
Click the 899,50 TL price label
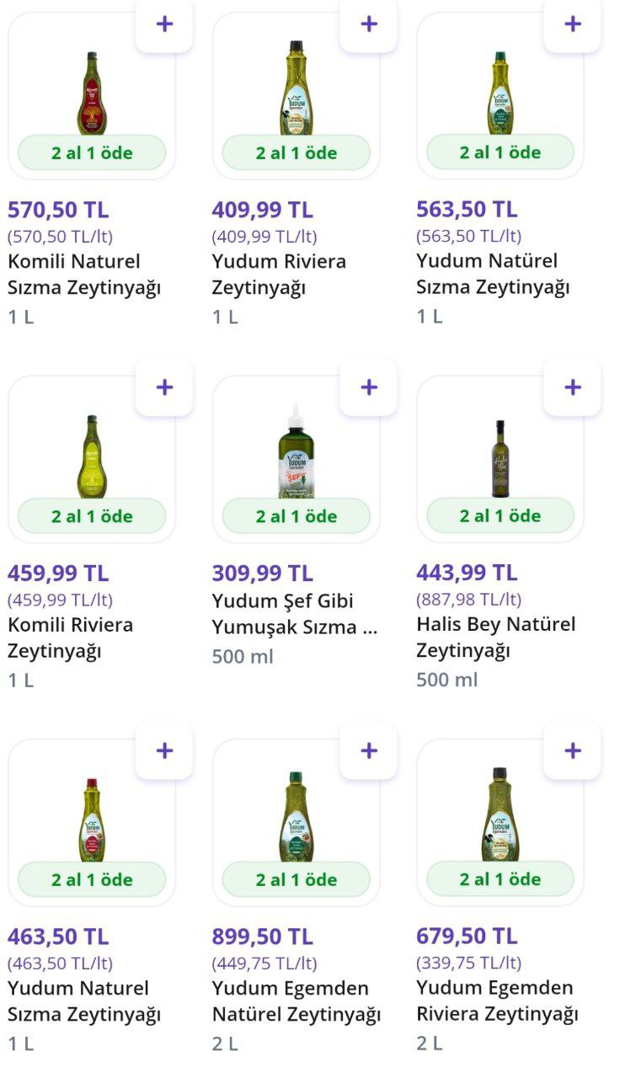[x=262, y=937]
